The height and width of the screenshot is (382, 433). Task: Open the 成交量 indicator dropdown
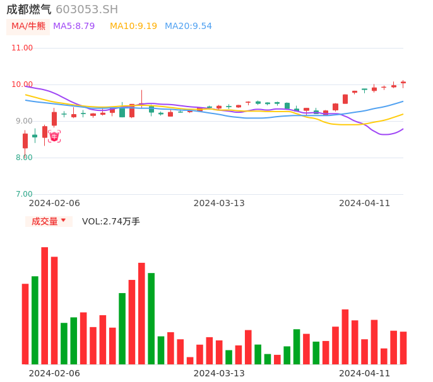coord(49,221)
